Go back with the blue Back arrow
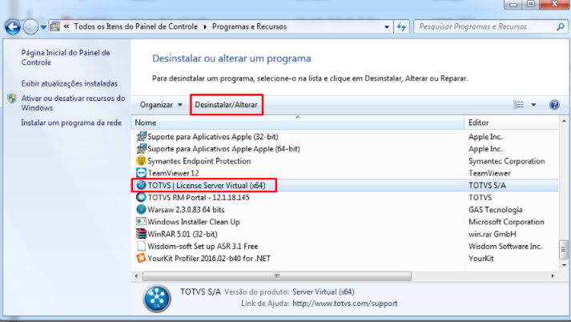 click(13, 27)
